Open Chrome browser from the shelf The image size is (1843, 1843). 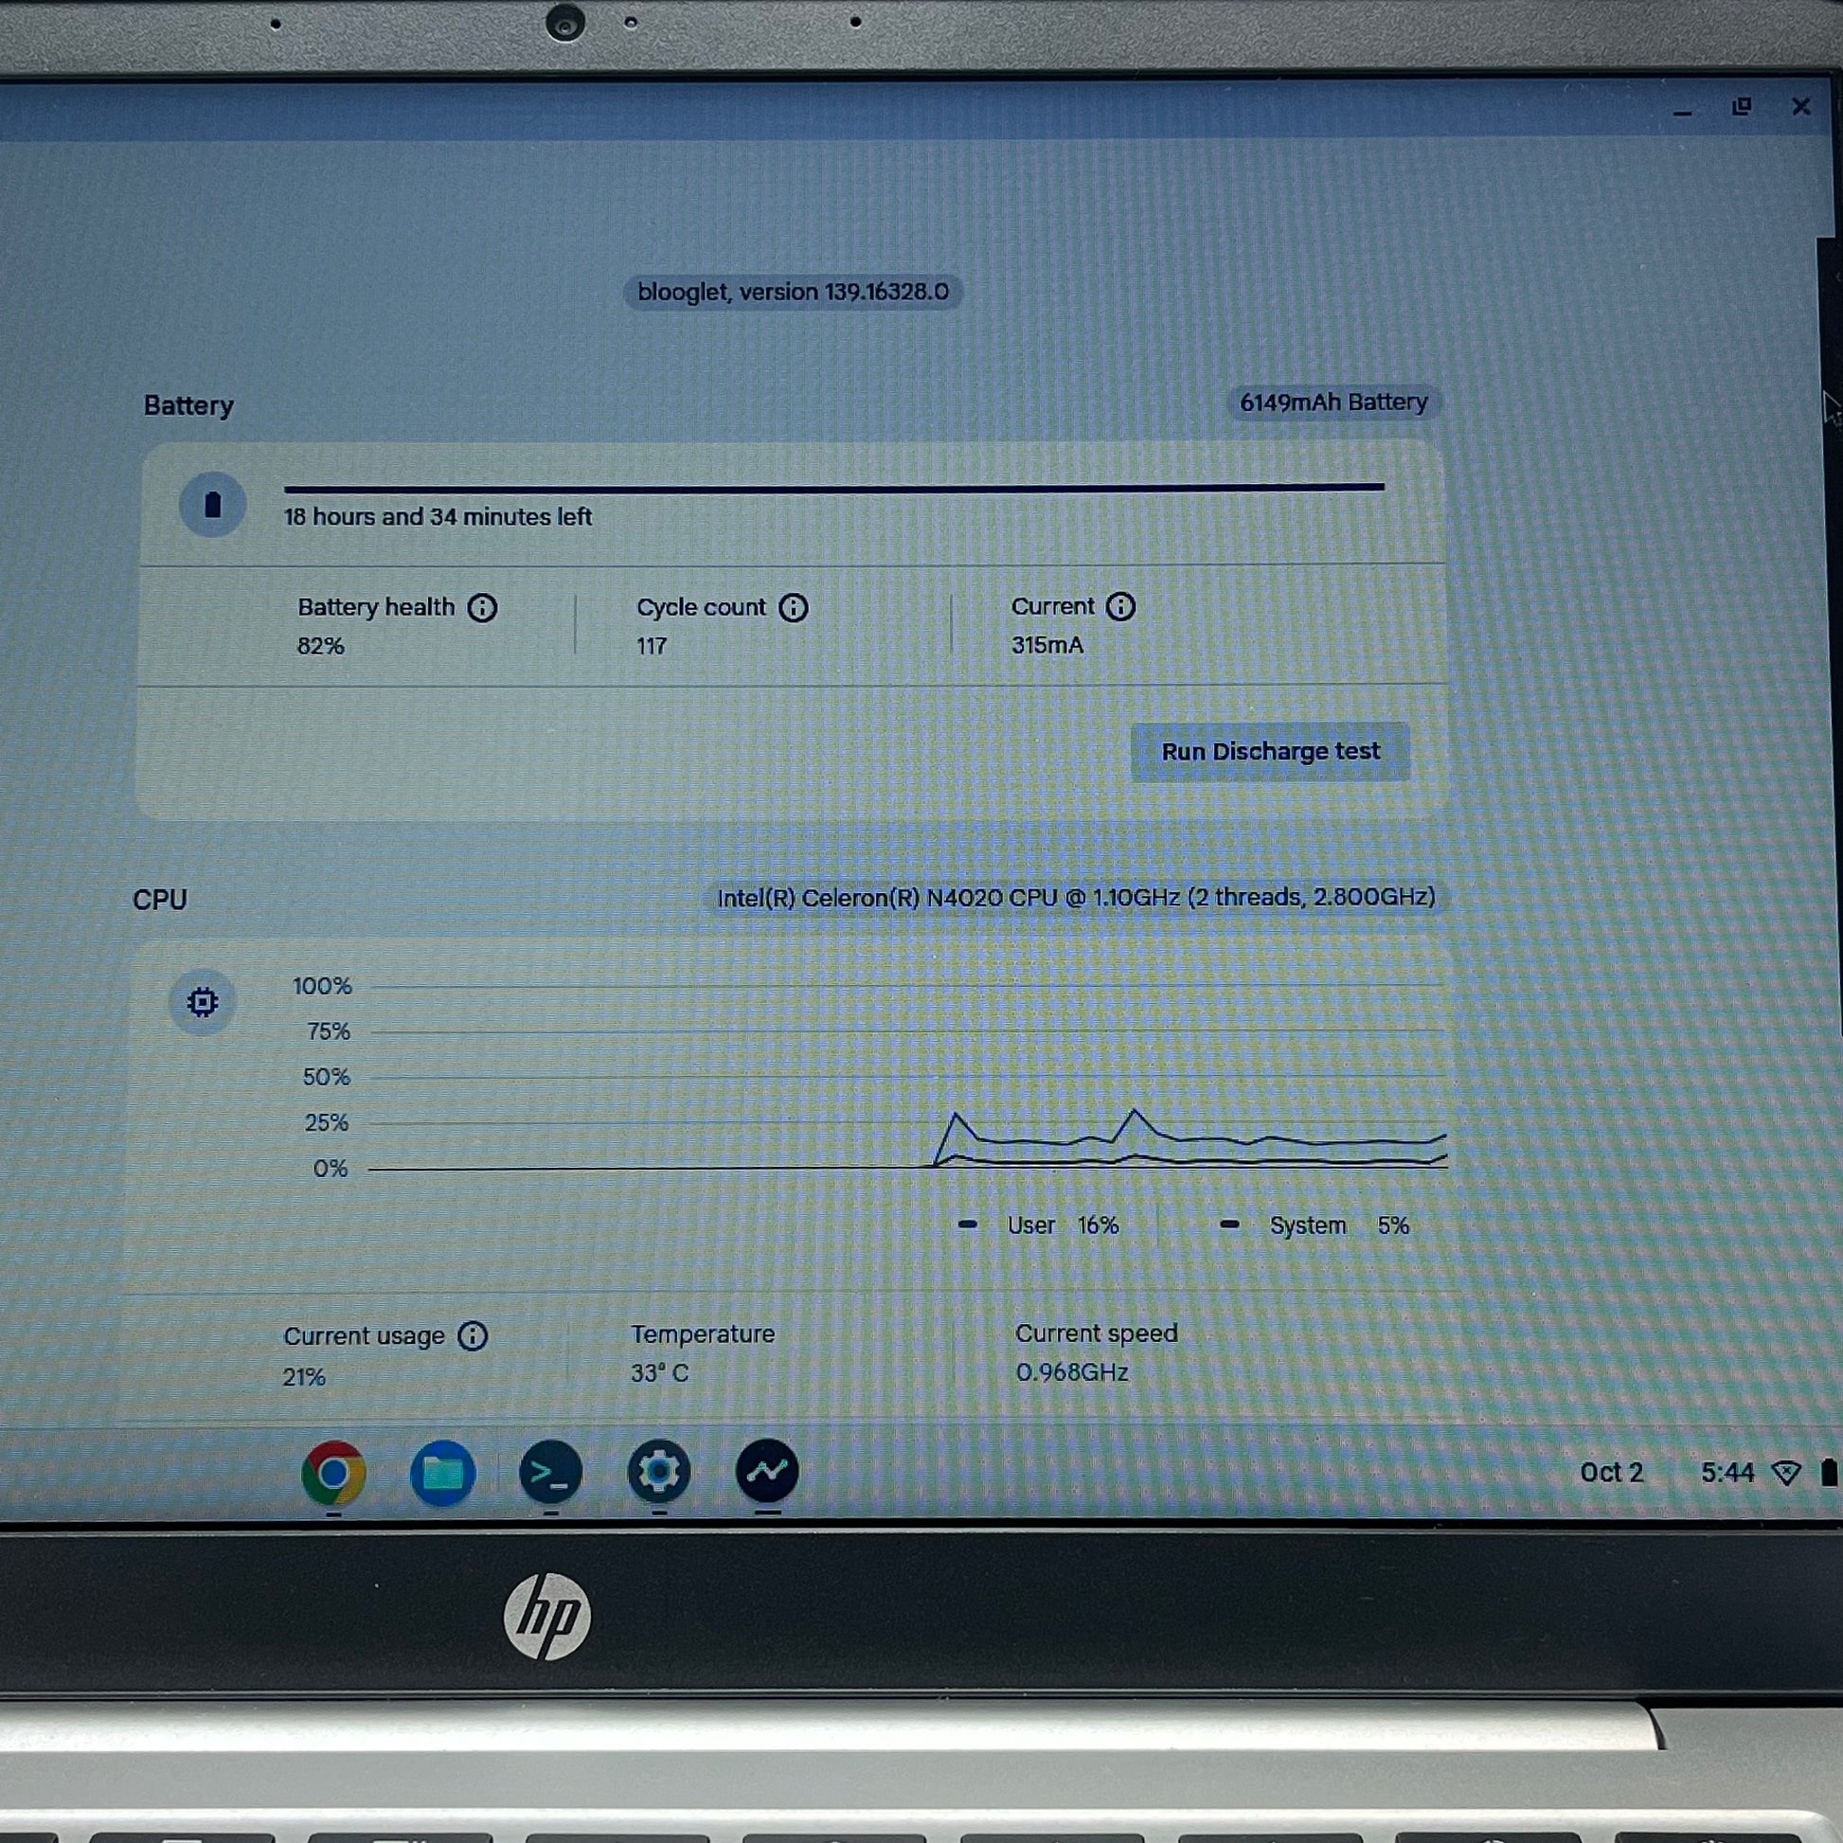pos(333,1472)
